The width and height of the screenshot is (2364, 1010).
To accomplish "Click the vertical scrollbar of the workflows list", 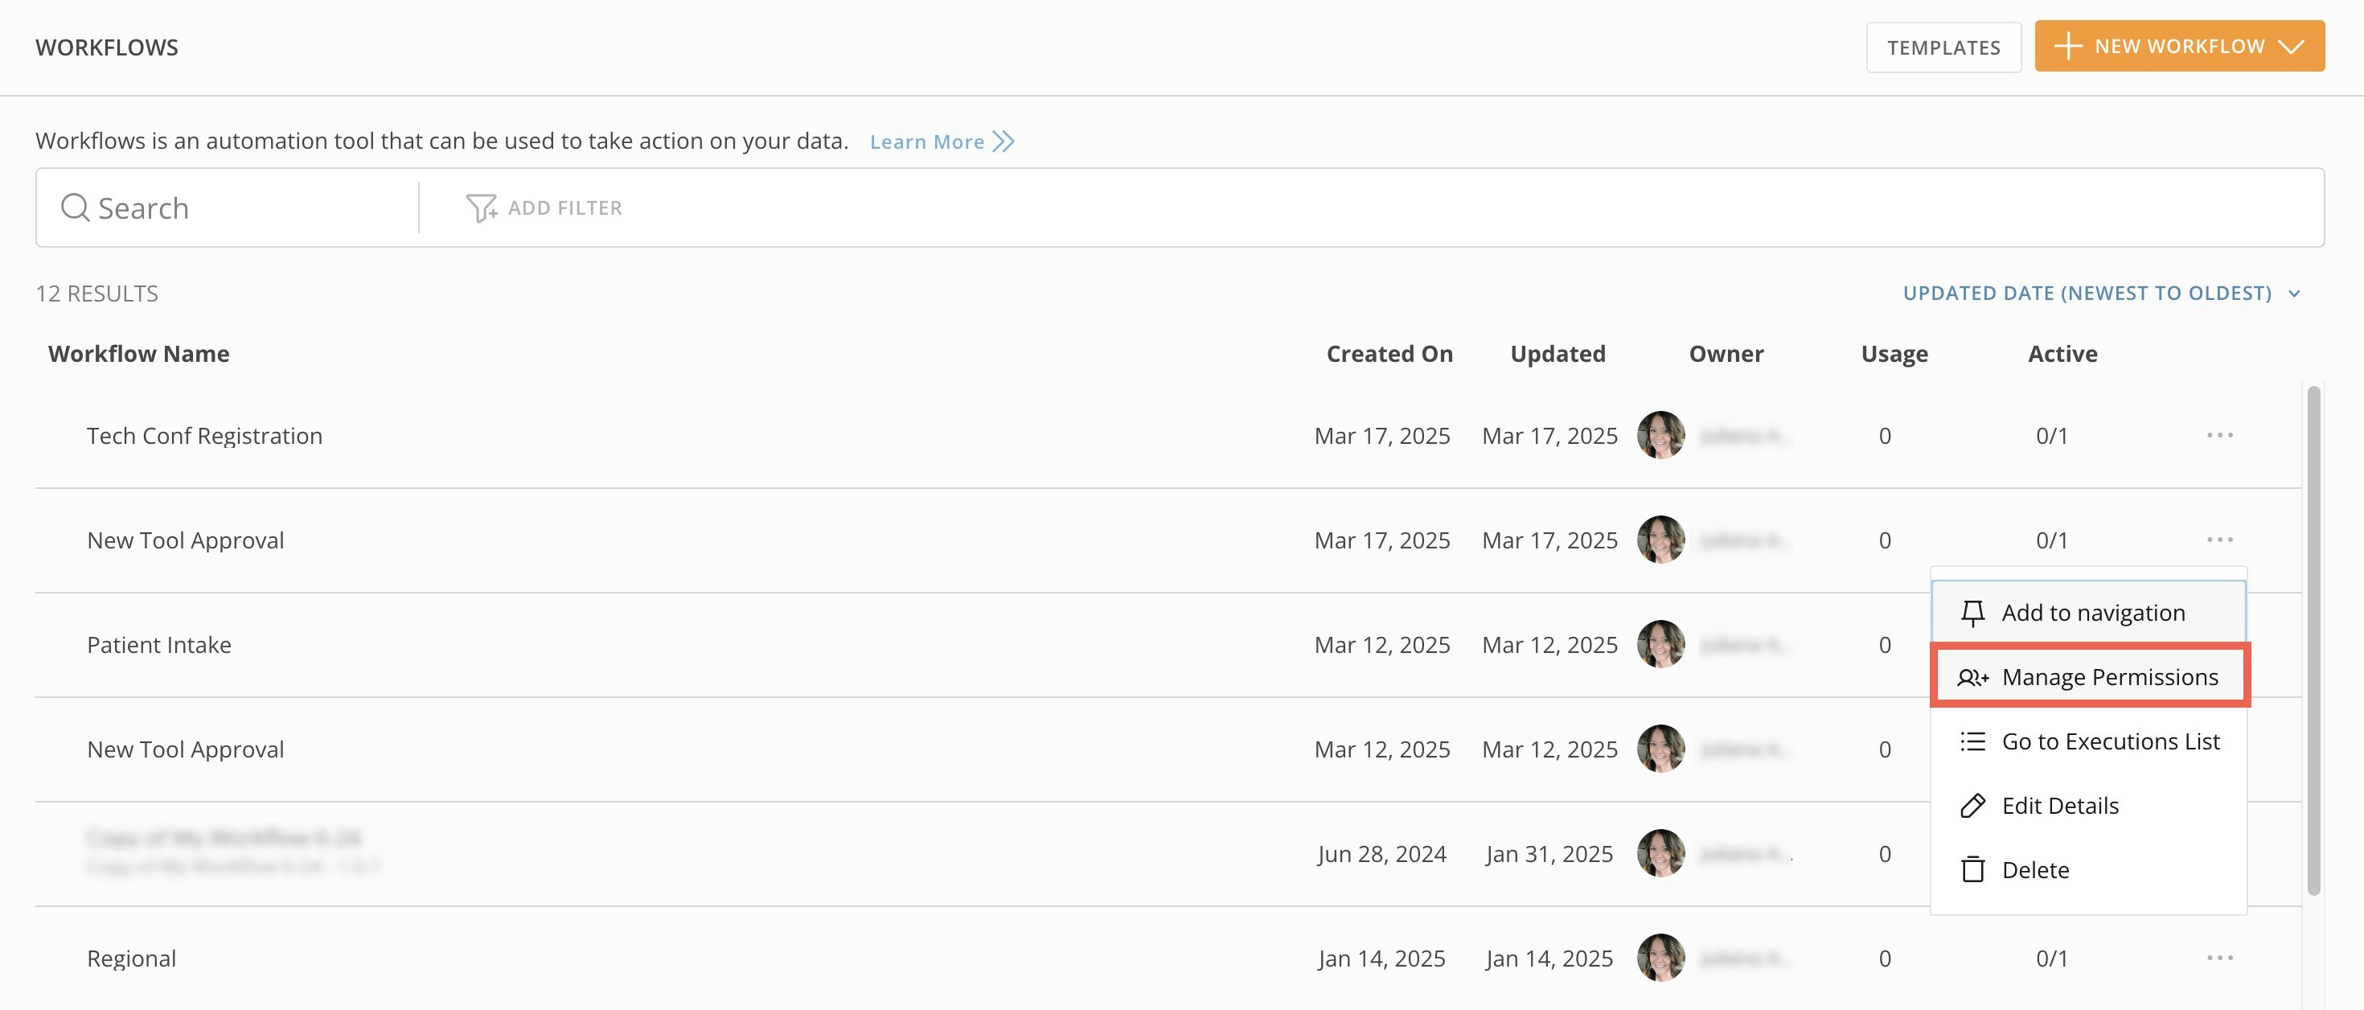I will [x=2313, y=643].
